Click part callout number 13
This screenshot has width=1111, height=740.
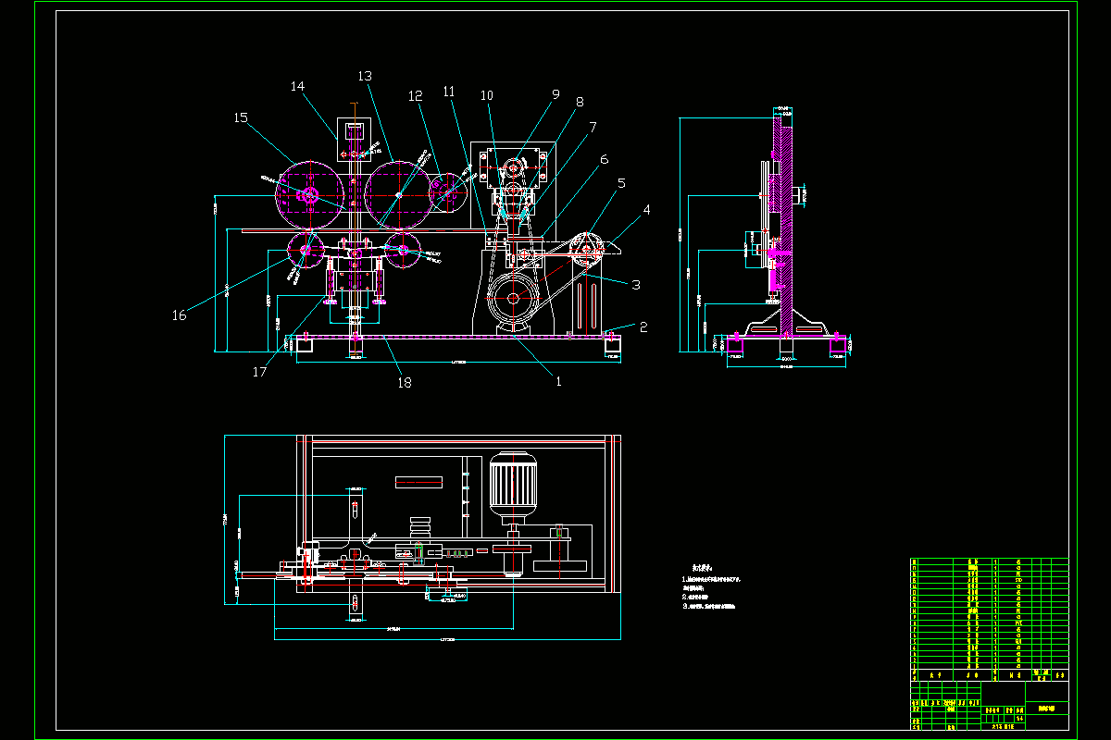pos(364,76)
